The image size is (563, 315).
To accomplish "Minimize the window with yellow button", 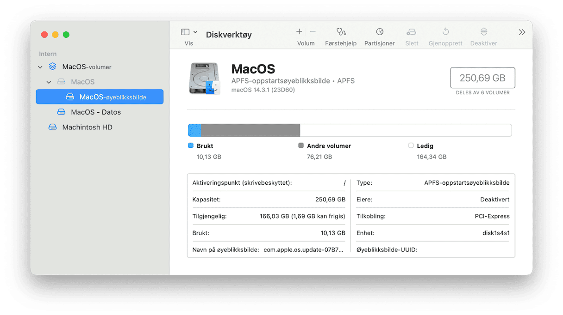I will coord(55,35).
